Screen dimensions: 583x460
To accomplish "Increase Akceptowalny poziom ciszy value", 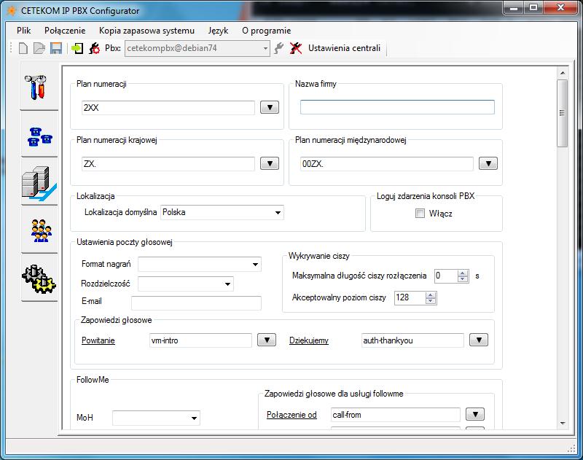I will [x=430, y=295].
